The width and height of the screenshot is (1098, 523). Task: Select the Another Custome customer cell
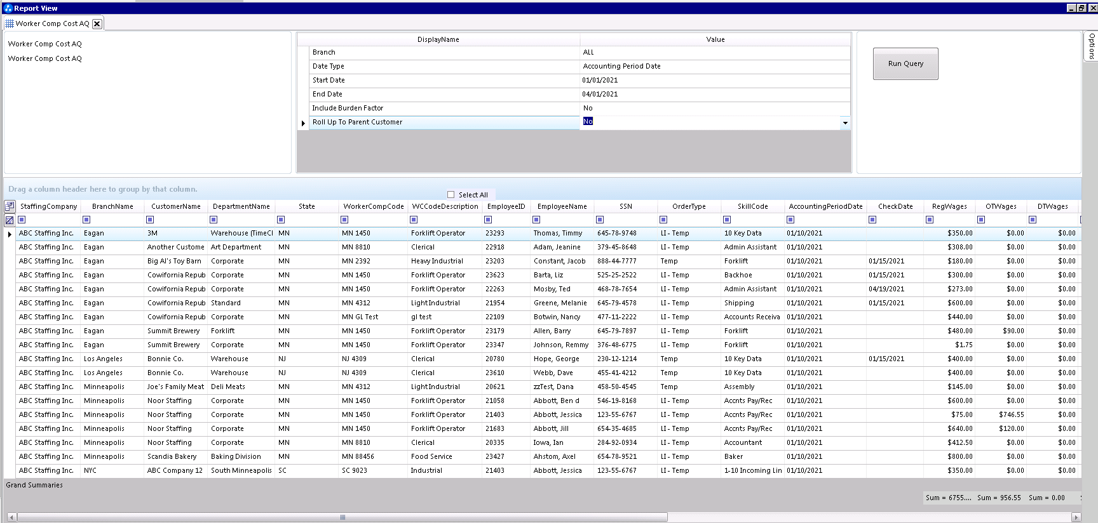point(176,248)
